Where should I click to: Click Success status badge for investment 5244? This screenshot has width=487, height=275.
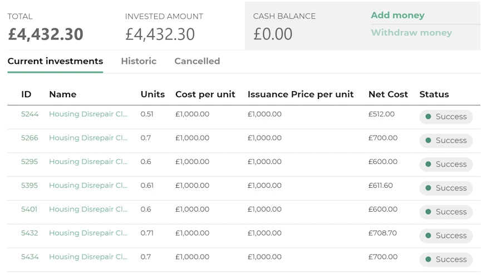(x=446, y=117)
